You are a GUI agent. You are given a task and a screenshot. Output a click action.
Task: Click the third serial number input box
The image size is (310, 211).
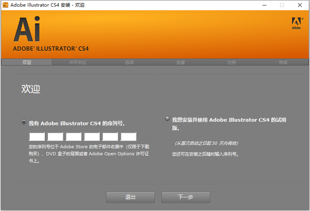coord(74,137)
